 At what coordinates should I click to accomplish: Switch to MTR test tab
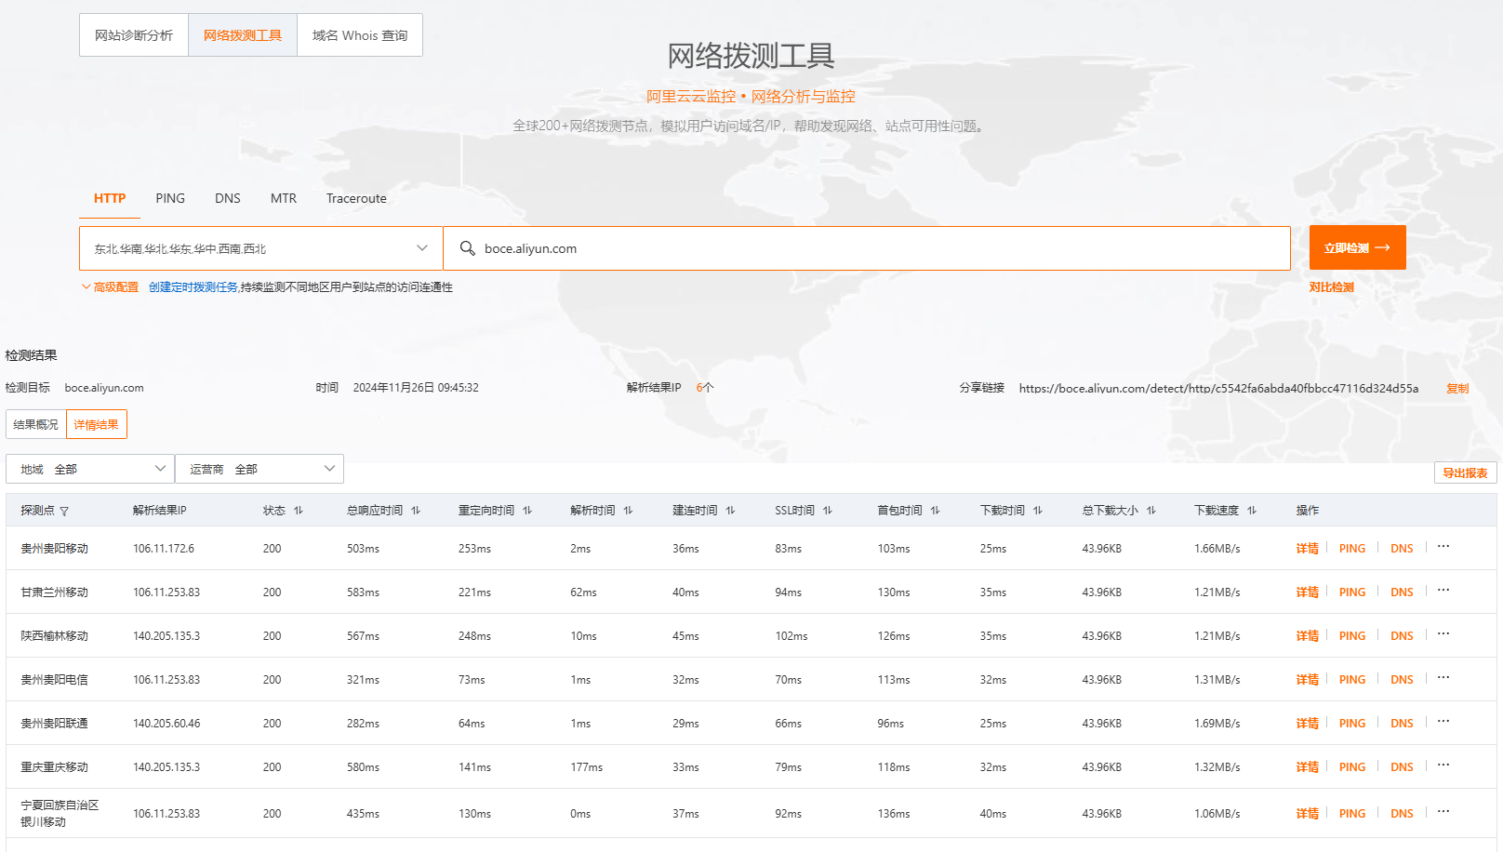284,198
